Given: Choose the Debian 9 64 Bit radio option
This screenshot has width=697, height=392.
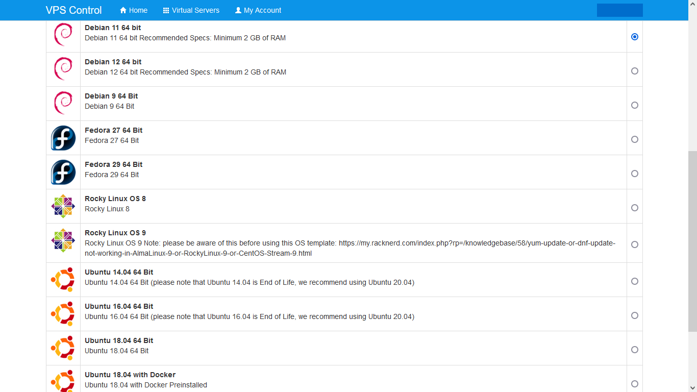Looking at the screenshot, I should click(634, 105).
